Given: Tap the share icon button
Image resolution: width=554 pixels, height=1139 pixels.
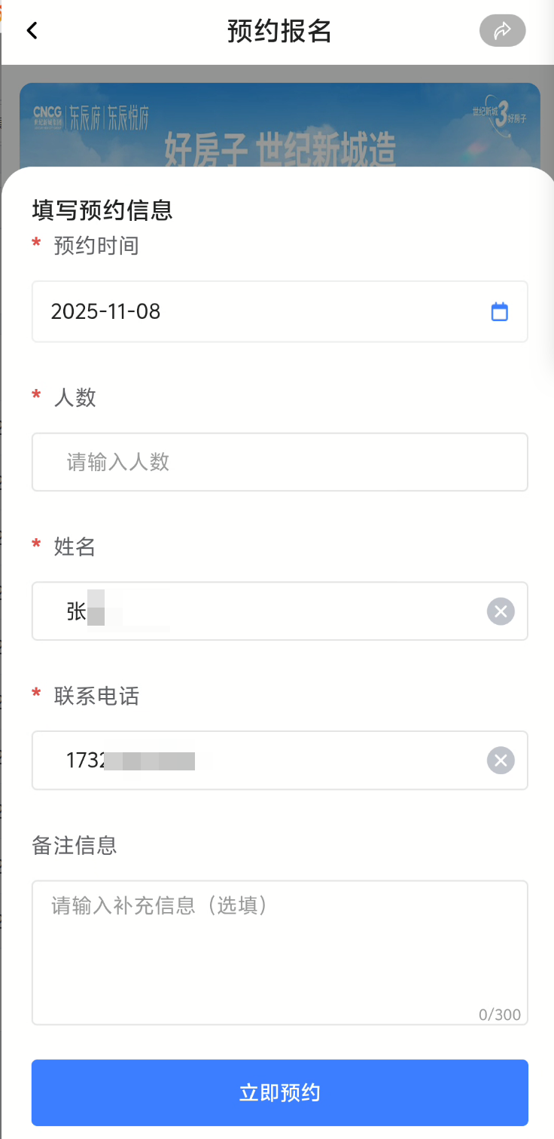Looking at the screenshot, I should (x=502, y=31).
